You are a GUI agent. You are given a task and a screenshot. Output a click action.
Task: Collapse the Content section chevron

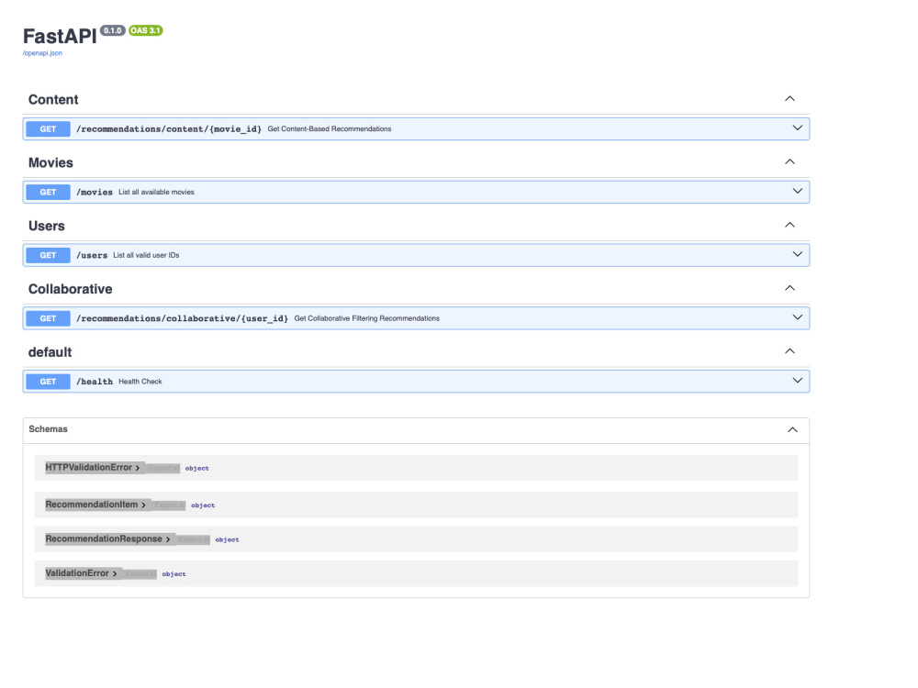click(789, 99)
